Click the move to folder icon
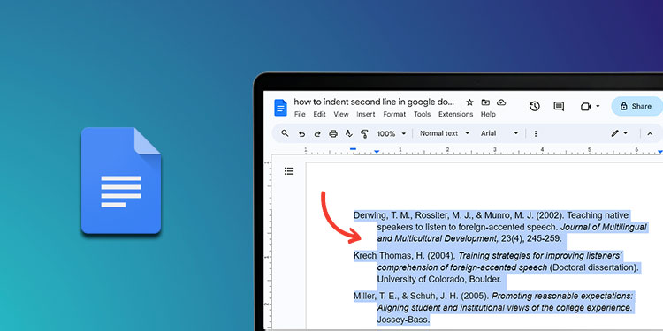 485,102
